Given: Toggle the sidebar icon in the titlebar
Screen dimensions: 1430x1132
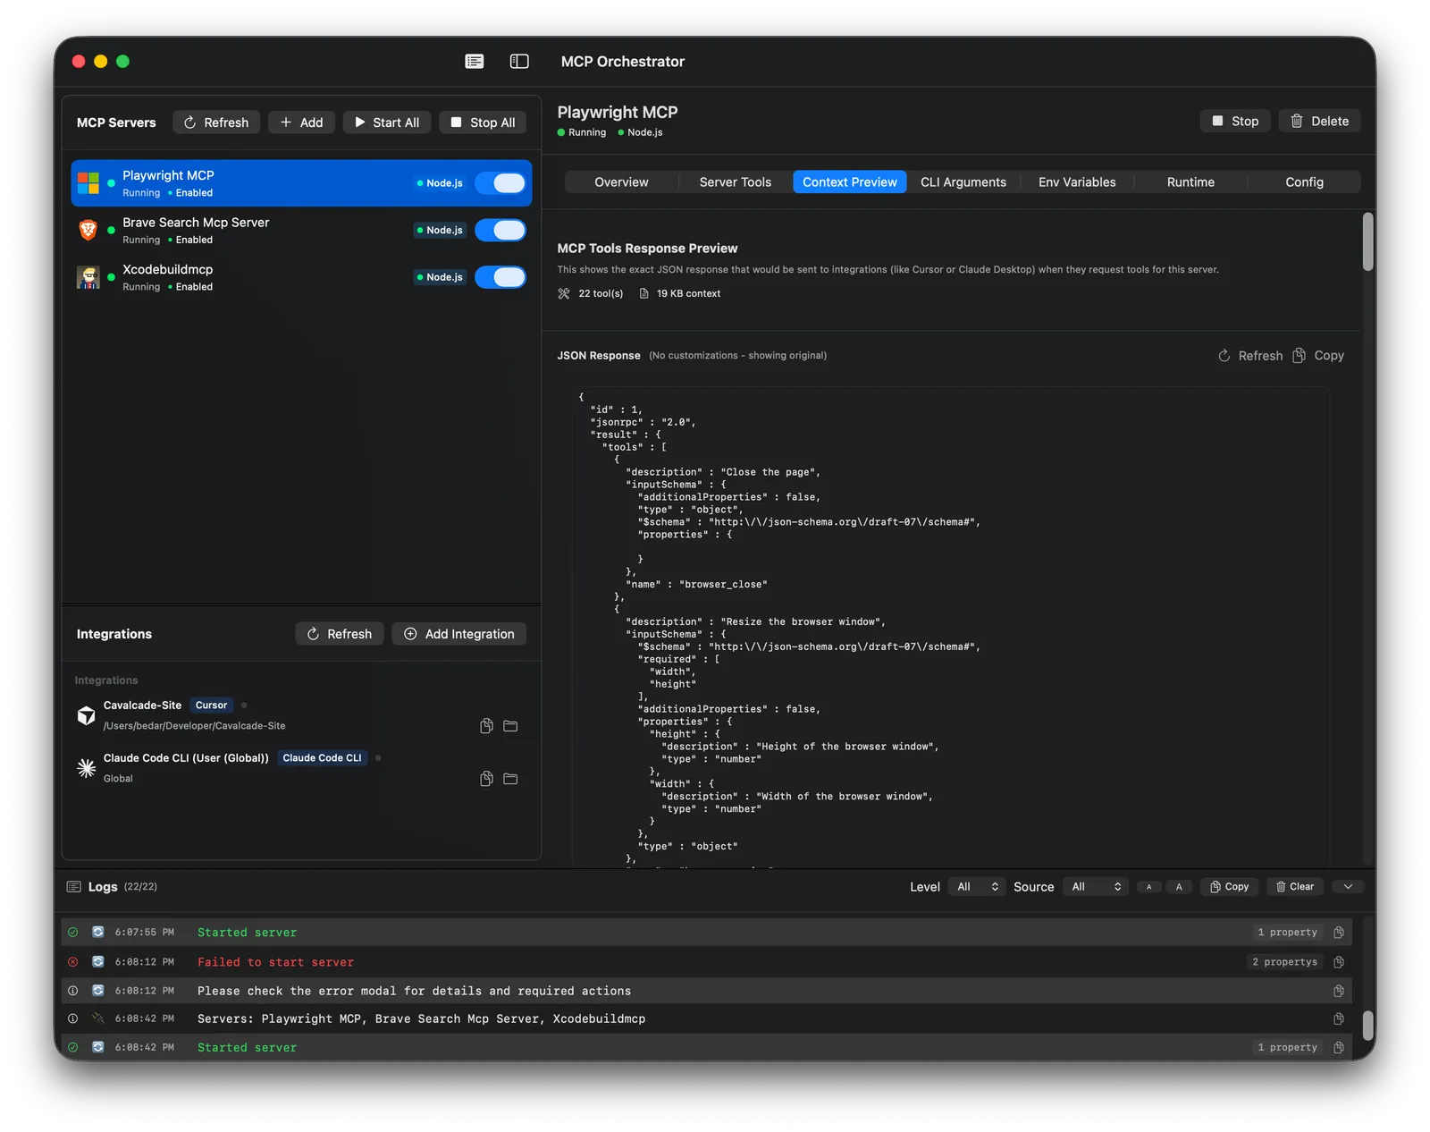Looking at the screenshot, I should click(x=517, y=61).
